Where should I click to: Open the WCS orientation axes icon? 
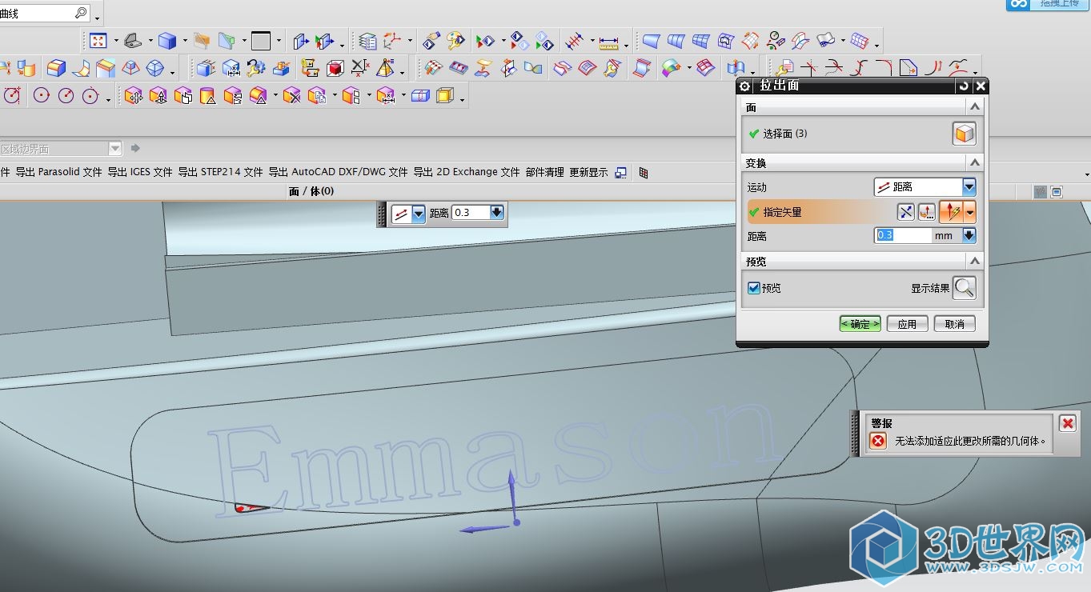(x=392, y=40)
